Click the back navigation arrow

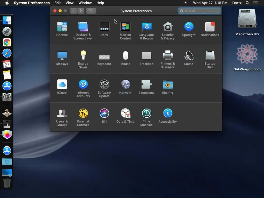[x=73, y=11]
